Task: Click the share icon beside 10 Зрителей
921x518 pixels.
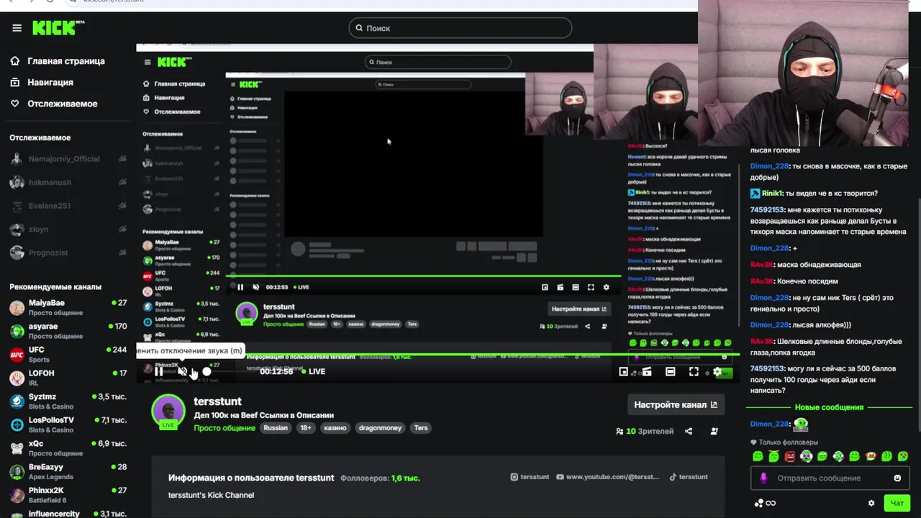Action: click(689, 431)
